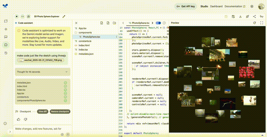Give thumbs up to the response

18,119
